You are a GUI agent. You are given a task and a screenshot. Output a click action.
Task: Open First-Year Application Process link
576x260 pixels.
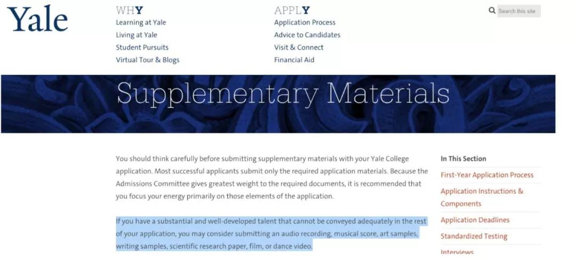click(487, 175)
